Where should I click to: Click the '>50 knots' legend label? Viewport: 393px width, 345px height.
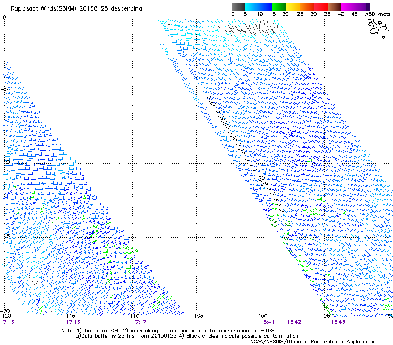378,14
